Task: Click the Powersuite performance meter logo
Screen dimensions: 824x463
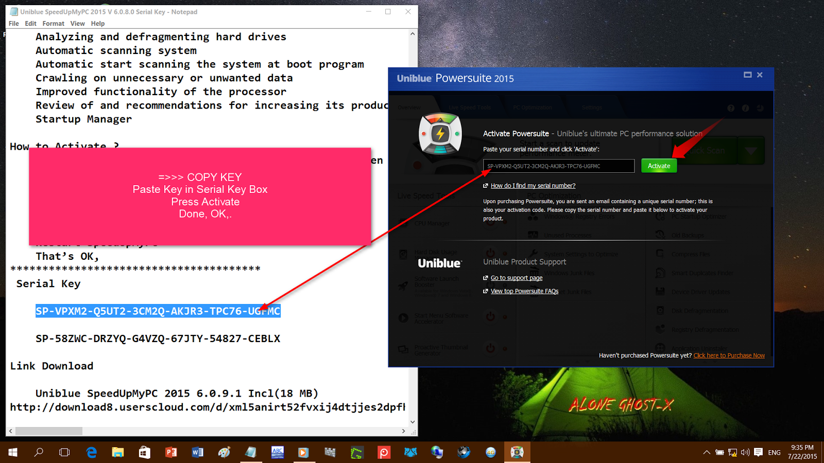Action: [440, 134]
